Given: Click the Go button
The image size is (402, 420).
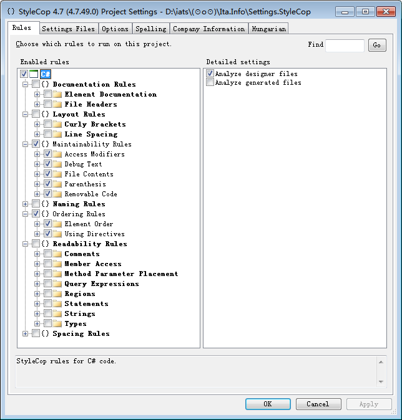Looking at the screenshot, I should [x=377, y=45].
